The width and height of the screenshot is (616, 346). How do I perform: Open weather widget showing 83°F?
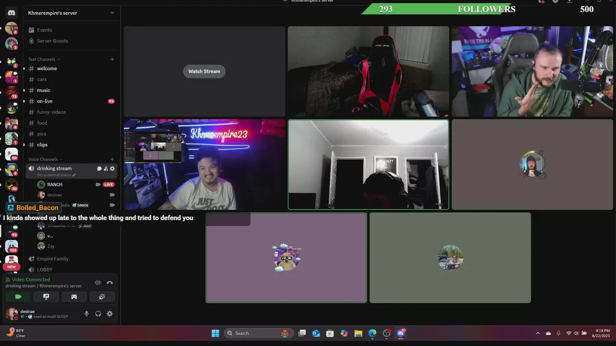point(15,333)
